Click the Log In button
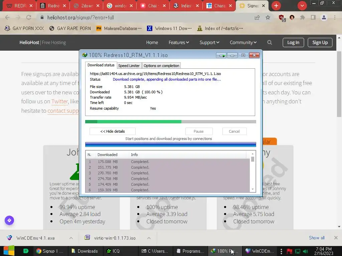 coord(293,42)
